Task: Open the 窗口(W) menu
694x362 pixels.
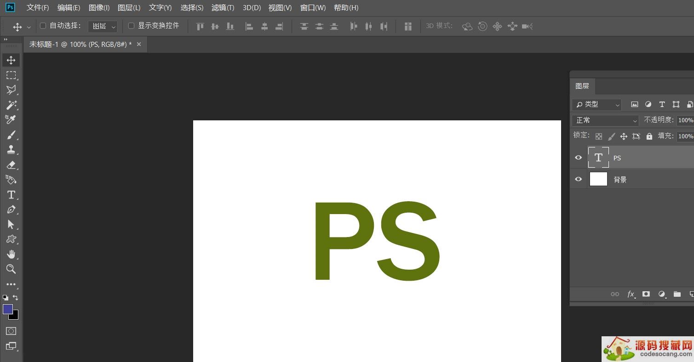Action: point(313,8)
